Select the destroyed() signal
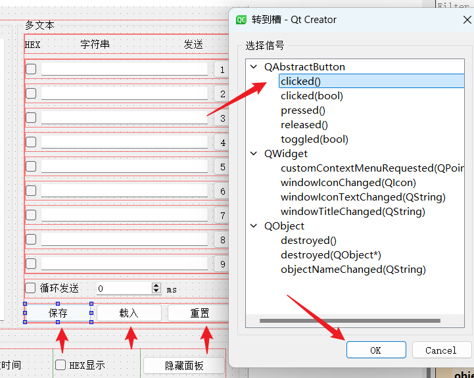The width and height of the screenshot is (474, 378). pos(308,241)
